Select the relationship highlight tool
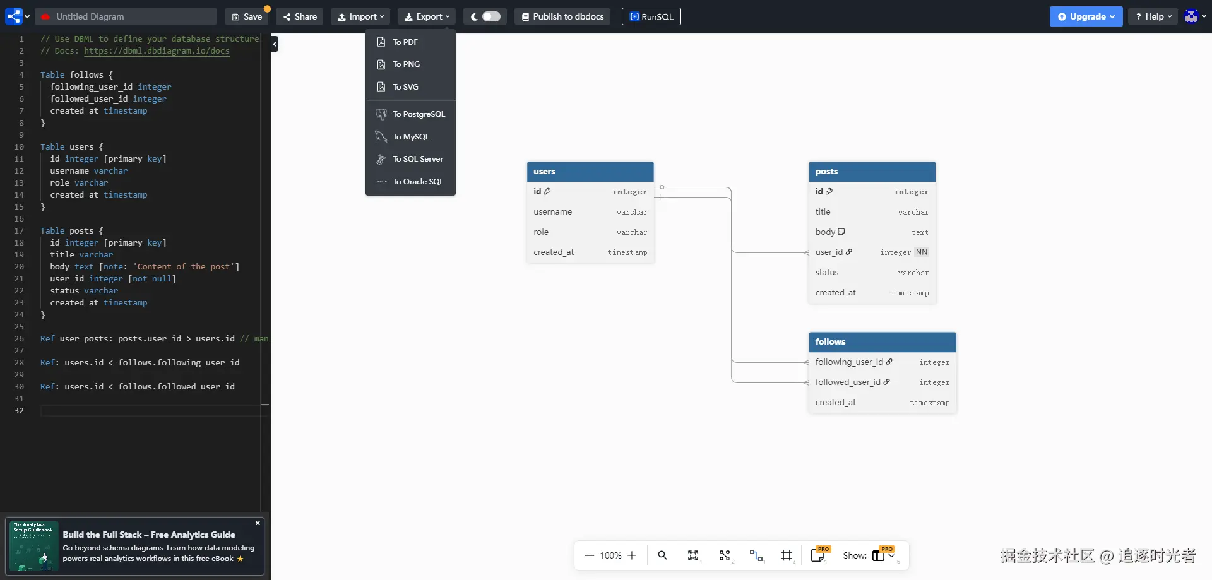Image resolution: width=1212 pixels, height=580 pixels. pyautogui.click(x=756, y=555)
